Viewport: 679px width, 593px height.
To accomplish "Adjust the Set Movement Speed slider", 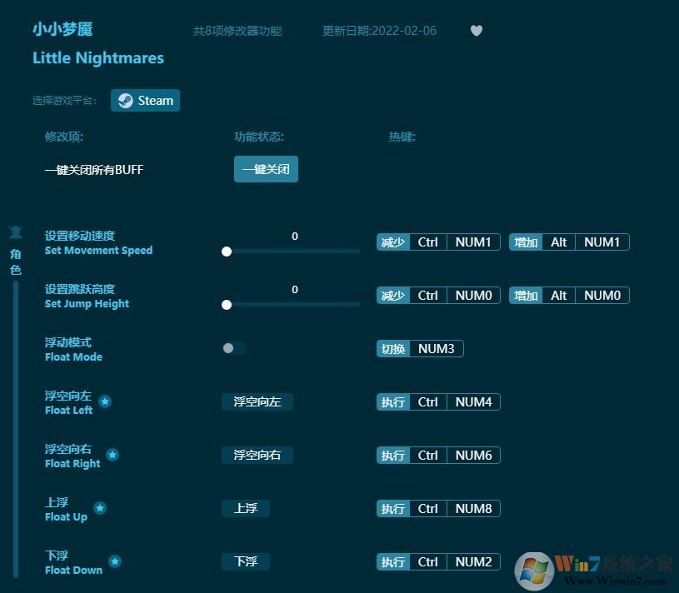I will [x=227, y=251].
